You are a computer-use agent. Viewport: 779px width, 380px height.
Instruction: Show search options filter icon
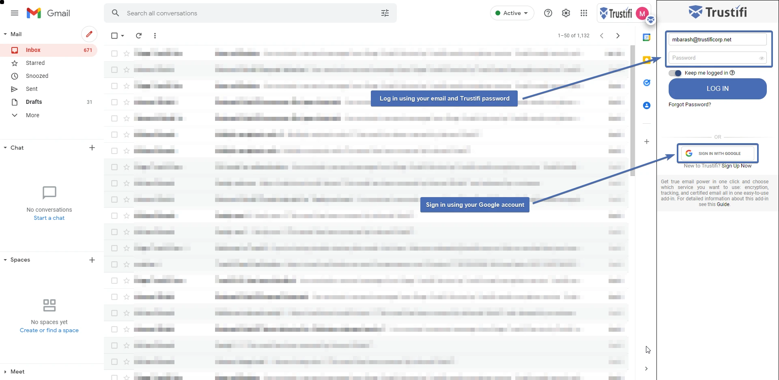pos(385,13)
